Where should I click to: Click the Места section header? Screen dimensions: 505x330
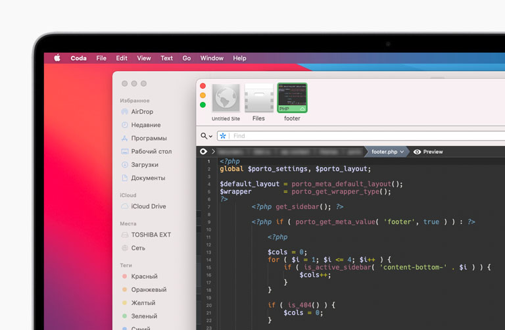(128, 224)
